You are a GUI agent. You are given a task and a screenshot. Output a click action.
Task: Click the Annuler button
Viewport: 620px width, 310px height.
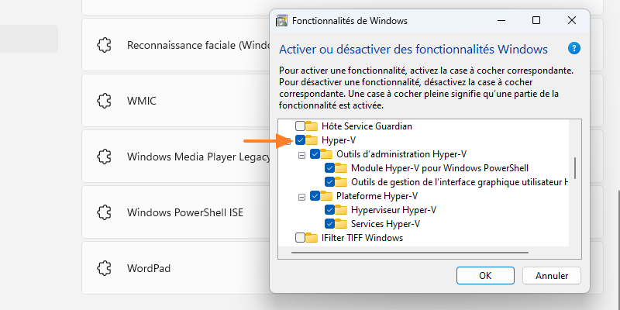pos(552,275)
